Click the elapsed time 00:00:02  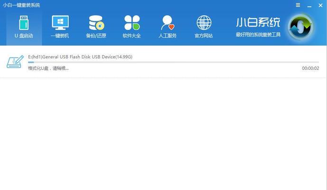point(310,68)
